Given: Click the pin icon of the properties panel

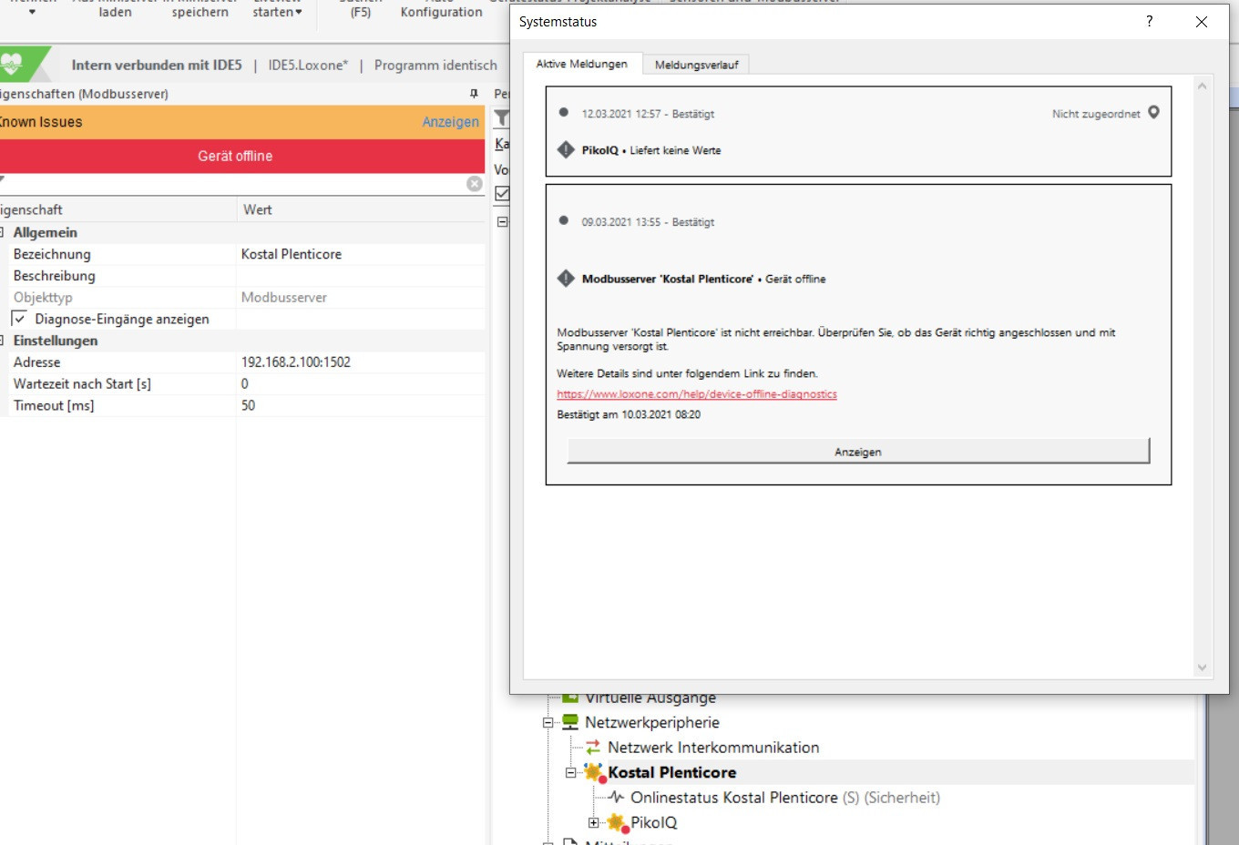Looking at the screenshot, I should pos(473,94).
